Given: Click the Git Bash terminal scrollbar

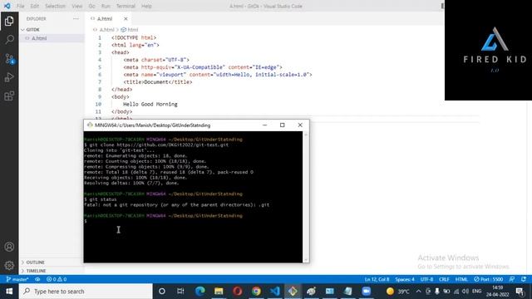Looking at the screenshot, I should [306, 197].
